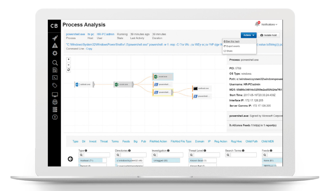The height and width of the screenshot is (191, 327).
Task: Click the Threat Level search input field
Action: click(x=204, y=155)
